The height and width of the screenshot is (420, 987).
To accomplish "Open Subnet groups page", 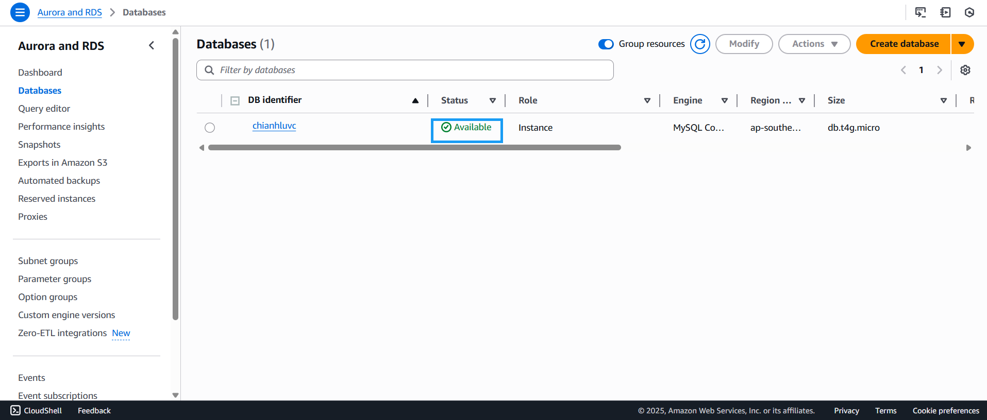I will [48, 261].
